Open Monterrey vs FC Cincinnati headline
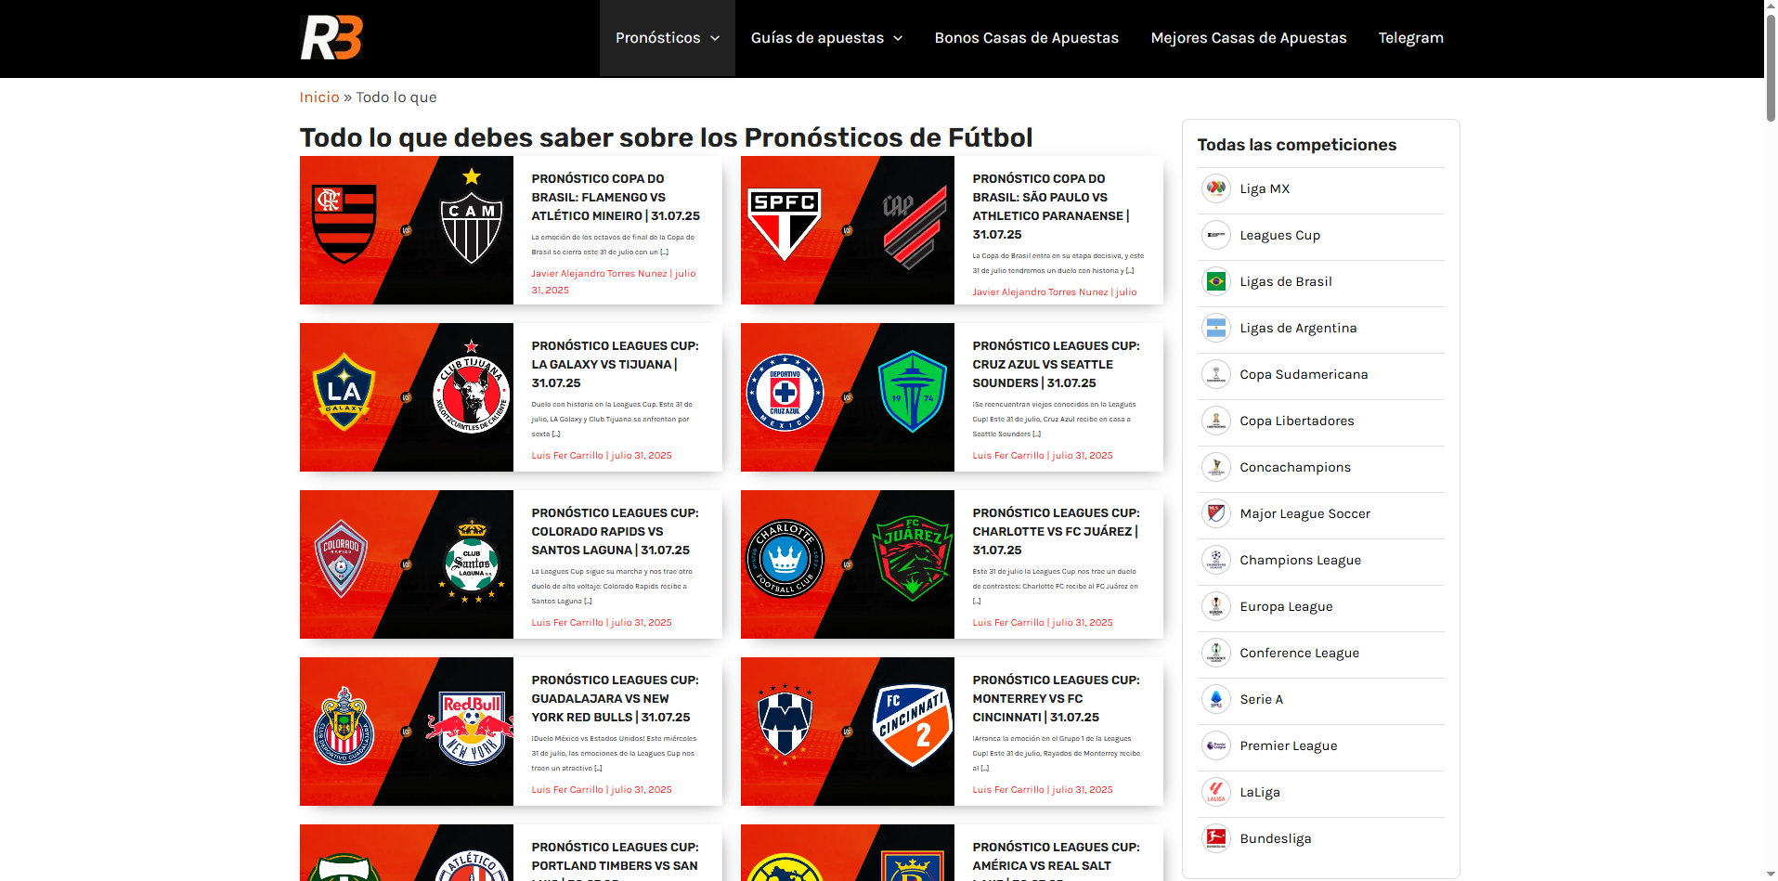The width and height of the screenshot is (1778, 881). tap(1056, 698)
